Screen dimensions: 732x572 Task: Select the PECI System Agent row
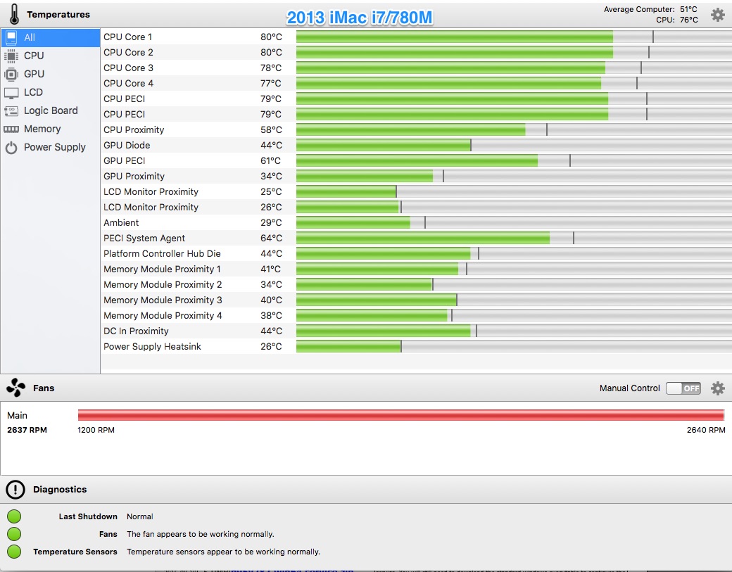(417, 238)
